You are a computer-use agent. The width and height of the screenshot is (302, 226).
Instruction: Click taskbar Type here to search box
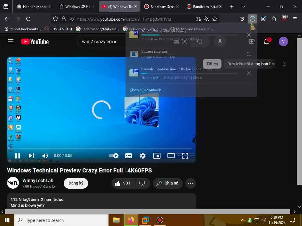coord(61,220)
